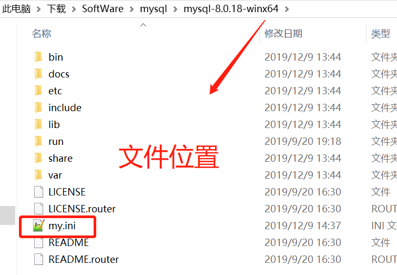Select the include folder icon

click(x=38, y=107)
